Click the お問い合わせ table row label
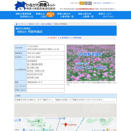The height and width of the screenshot is (131, 131). [x=20, y=90]
